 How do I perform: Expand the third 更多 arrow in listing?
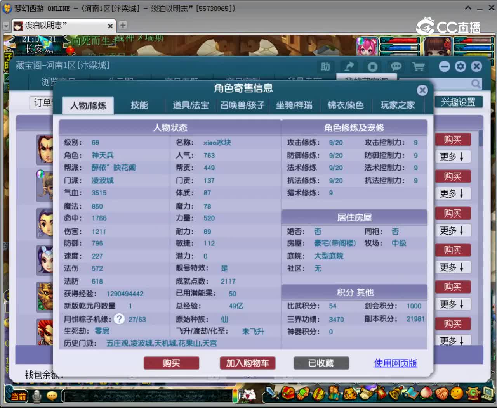click(x=453, y=230)
